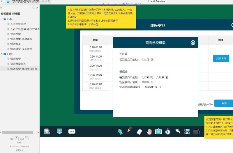Select the hand pan tool

[x=149, y=132]
